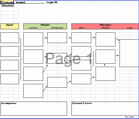Select the "Participation" subheading
Screen dimensions: 139x119
(x=57, y=28)
